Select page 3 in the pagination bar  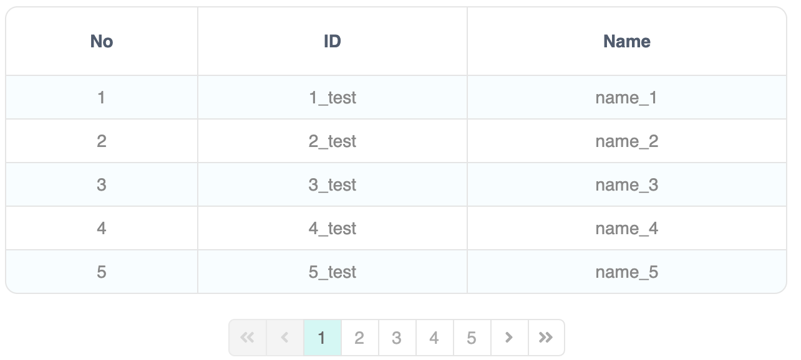(397, 338)
